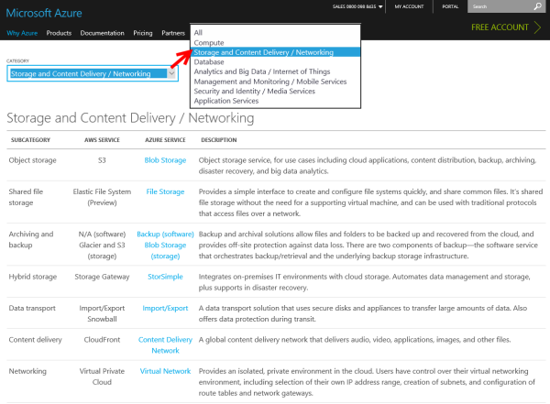Screen dimensions: 550x404
Task: Open the Portal link
Action: coord(450,6)
